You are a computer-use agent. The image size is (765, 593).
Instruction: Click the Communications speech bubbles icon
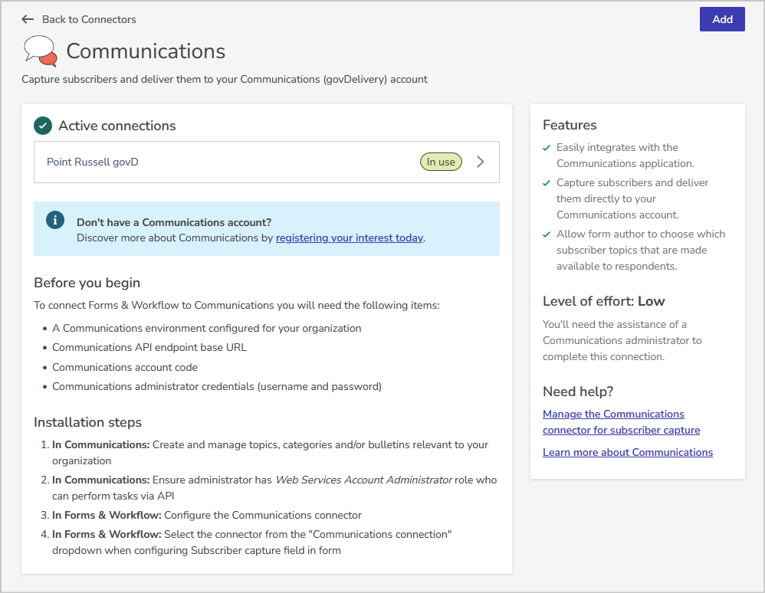click(40, 51)
